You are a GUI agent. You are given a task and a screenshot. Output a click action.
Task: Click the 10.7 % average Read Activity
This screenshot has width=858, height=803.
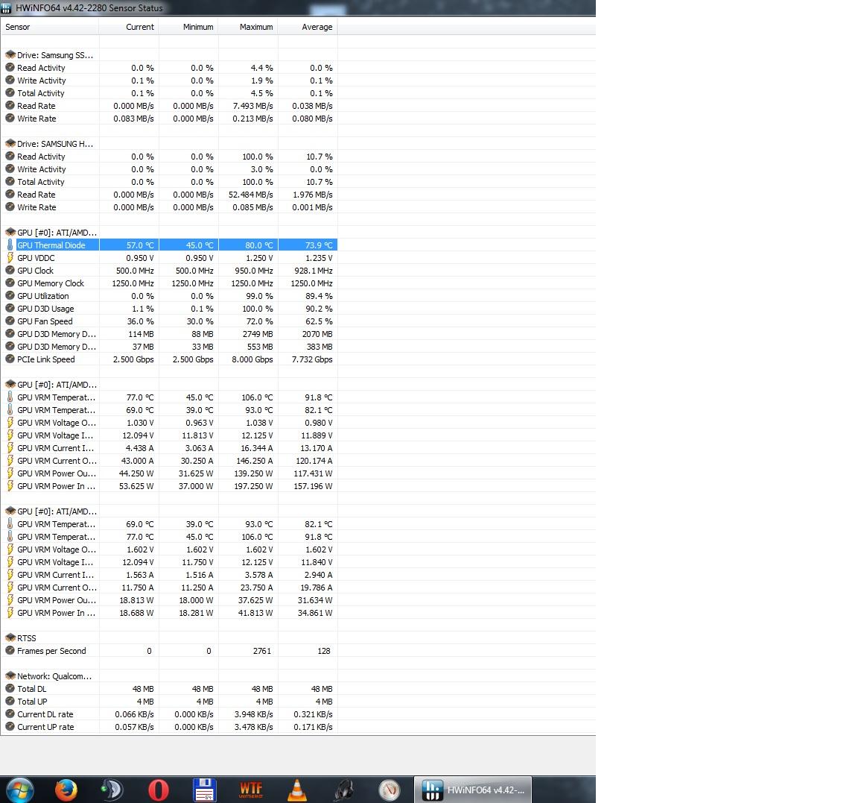point(319,156)
